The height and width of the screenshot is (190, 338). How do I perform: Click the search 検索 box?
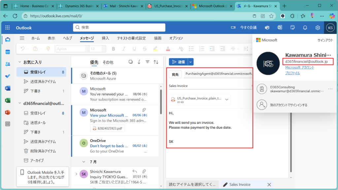pos(119,28)
